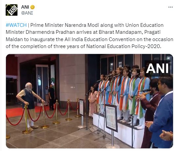This screenshot has width=176, height=151.
Task: Click "National Education Policy-2020" at the tweet end
Action: tap(123, 46)
